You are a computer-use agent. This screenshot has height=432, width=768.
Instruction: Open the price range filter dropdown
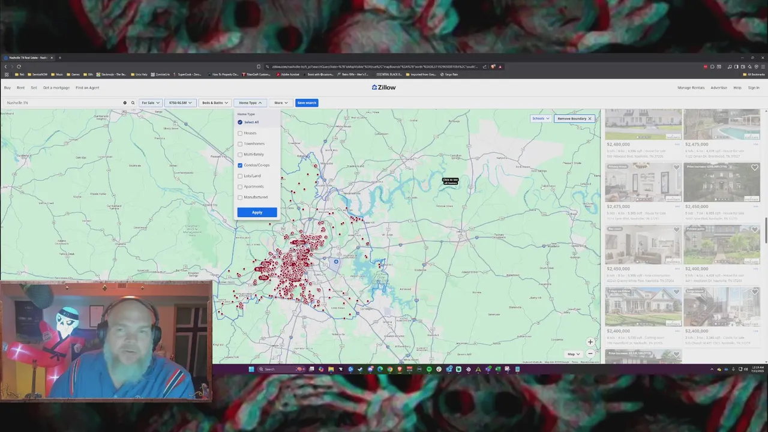click(x=180, y=103)
